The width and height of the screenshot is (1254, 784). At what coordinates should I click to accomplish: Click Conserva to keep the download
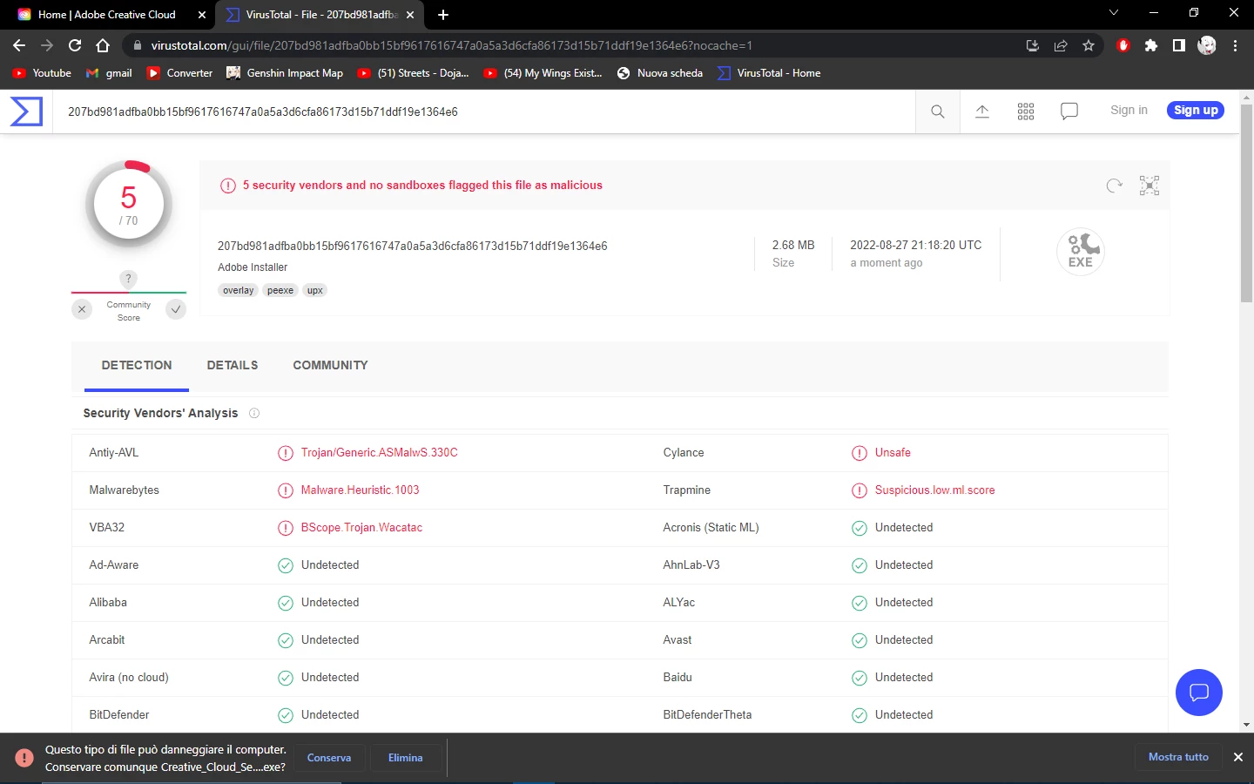(329, 758)
